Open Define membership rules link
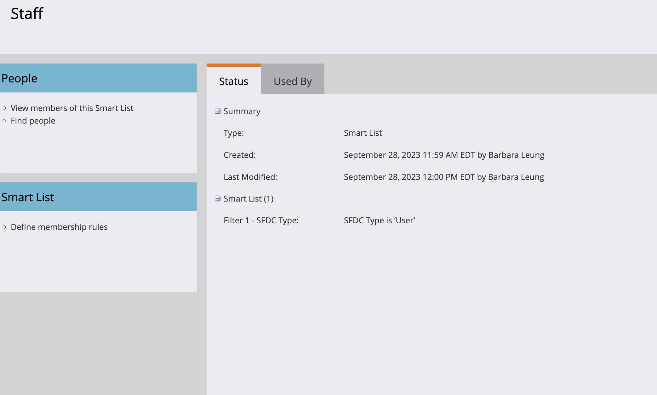Screen dimensions: 657x395 tap(59, 227)
